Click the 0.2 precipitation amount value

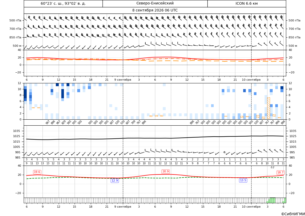(x=272, y=167)
